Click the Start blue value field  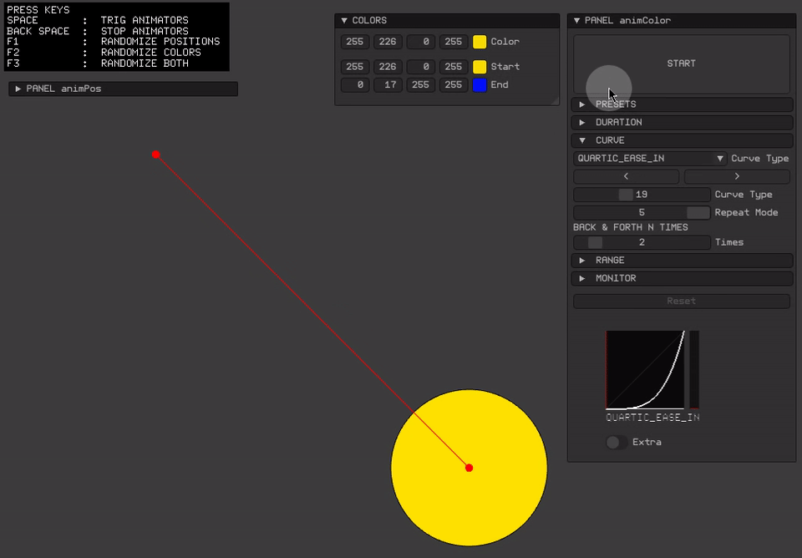pos(420,67)
